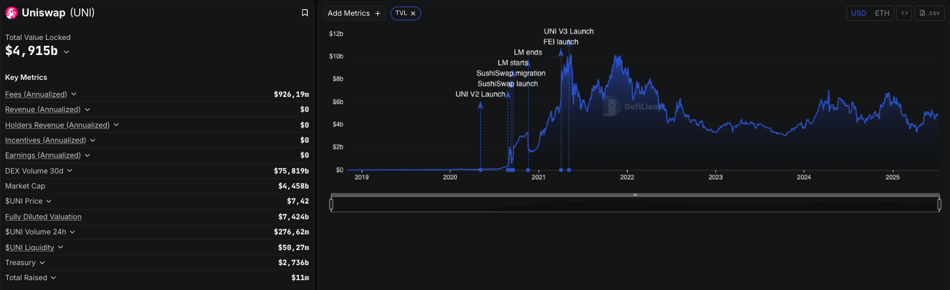
Task: Click the $11m total raised value
Action: coord(300,278)
